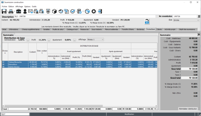Switch to the Plans et addendas tab
201x116 pixels.
[111, 29]
